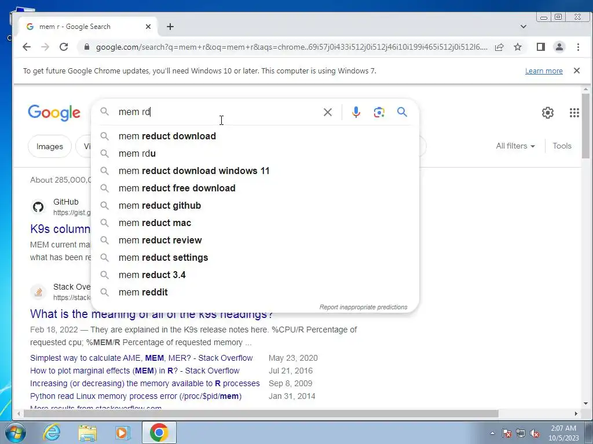
Task: Clear the search box with the X
Action: click(x=328, y=112)
